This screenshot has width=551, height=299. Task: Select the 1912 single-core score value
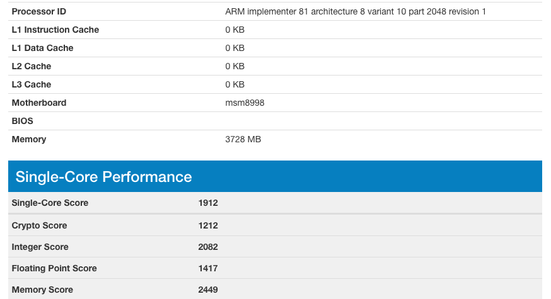[208, 203]
